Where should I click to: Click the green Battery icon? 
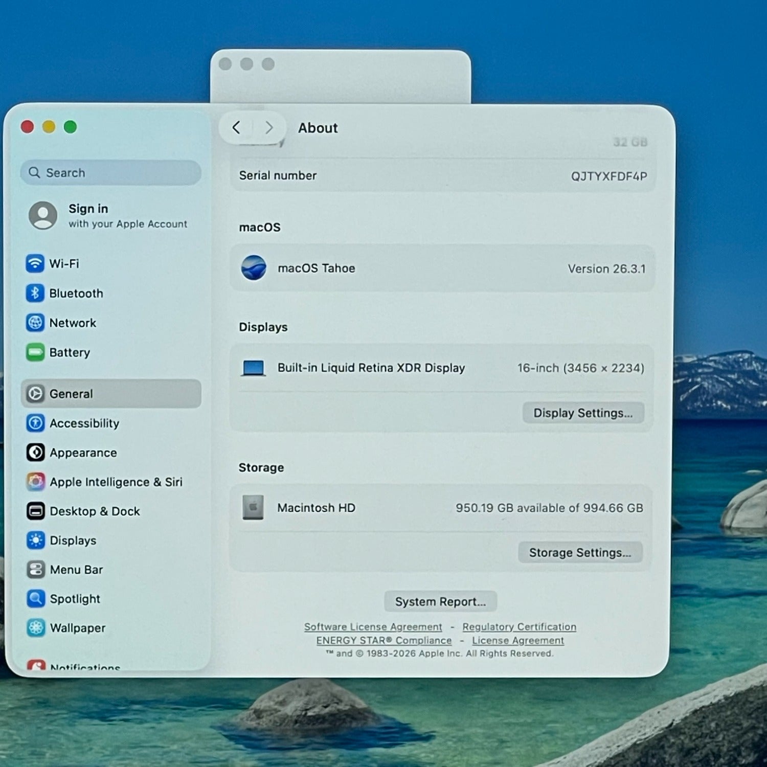click(35, 352)
